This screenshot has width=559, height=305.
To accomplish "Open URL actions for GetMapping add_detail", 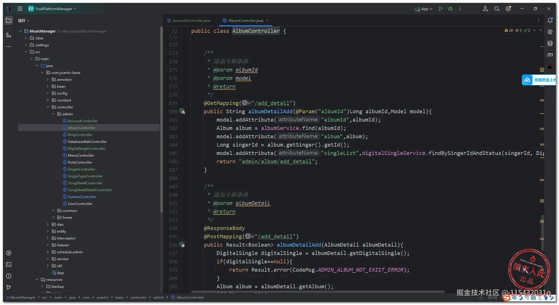I will click(246, 103).
